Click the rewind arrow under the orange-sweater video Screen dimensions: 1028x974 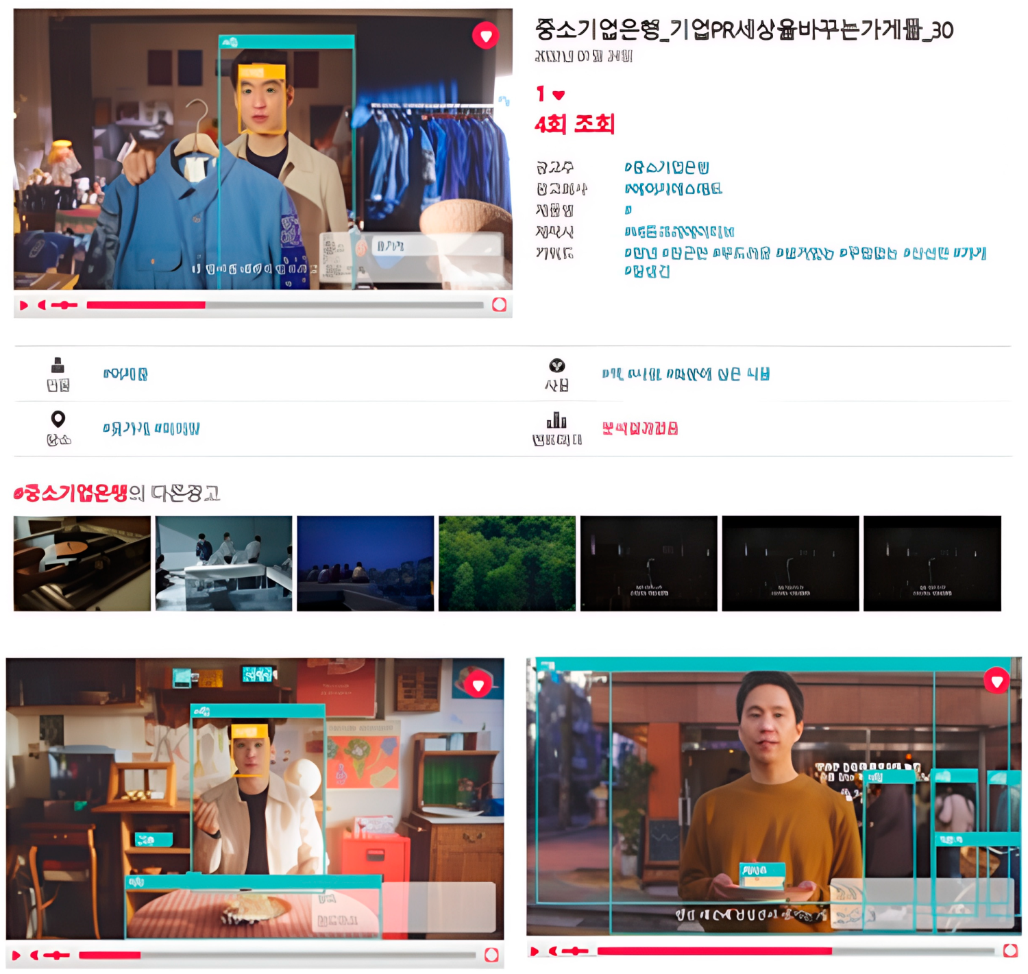pyautogui.click(x=553, y=951)
